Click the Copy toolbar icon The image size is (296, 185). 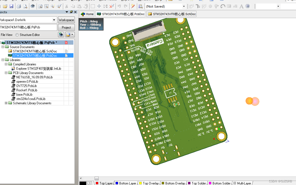[73, 6]
